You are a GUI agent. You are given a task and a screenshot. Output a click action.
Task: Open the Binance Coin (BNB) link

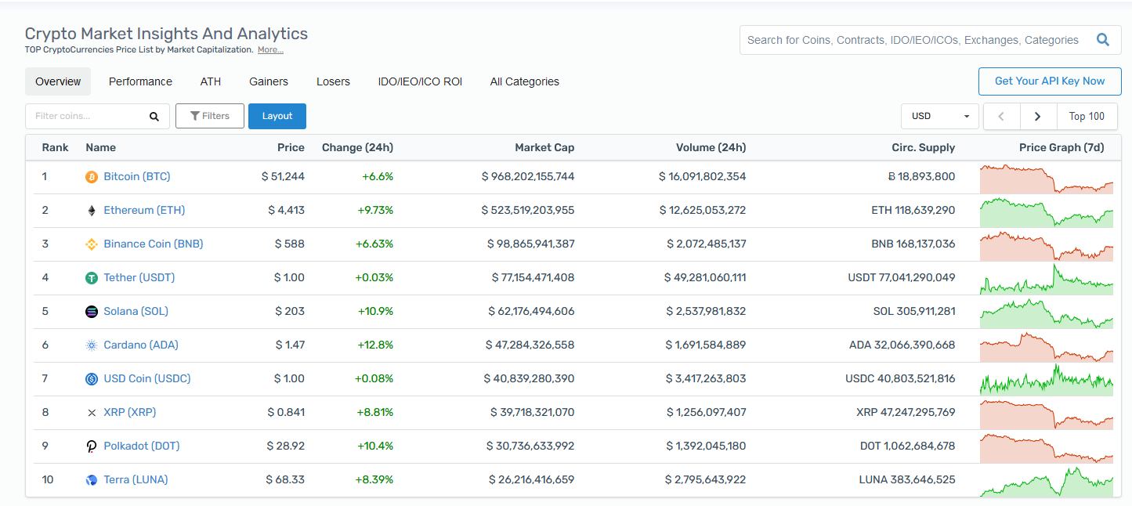tap(154, 244)
